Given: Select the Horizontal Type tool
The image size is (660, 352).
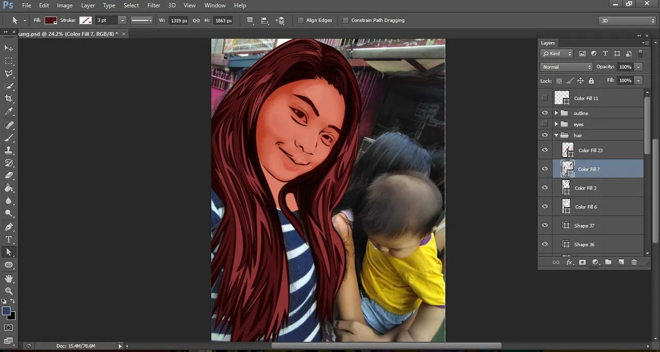Looking at the screenshot, I should pyautogui.click(x=9, y=239).
